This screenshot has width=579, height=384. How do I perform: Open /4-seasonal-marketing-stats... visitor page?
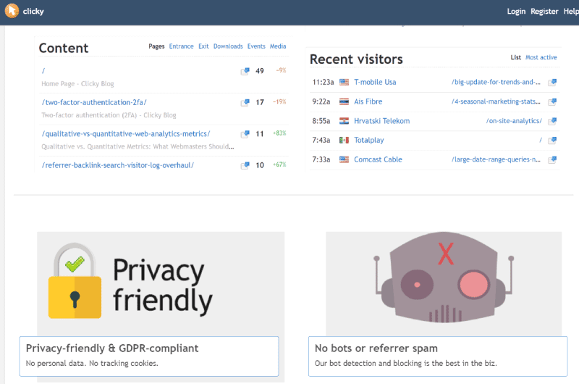496,101
